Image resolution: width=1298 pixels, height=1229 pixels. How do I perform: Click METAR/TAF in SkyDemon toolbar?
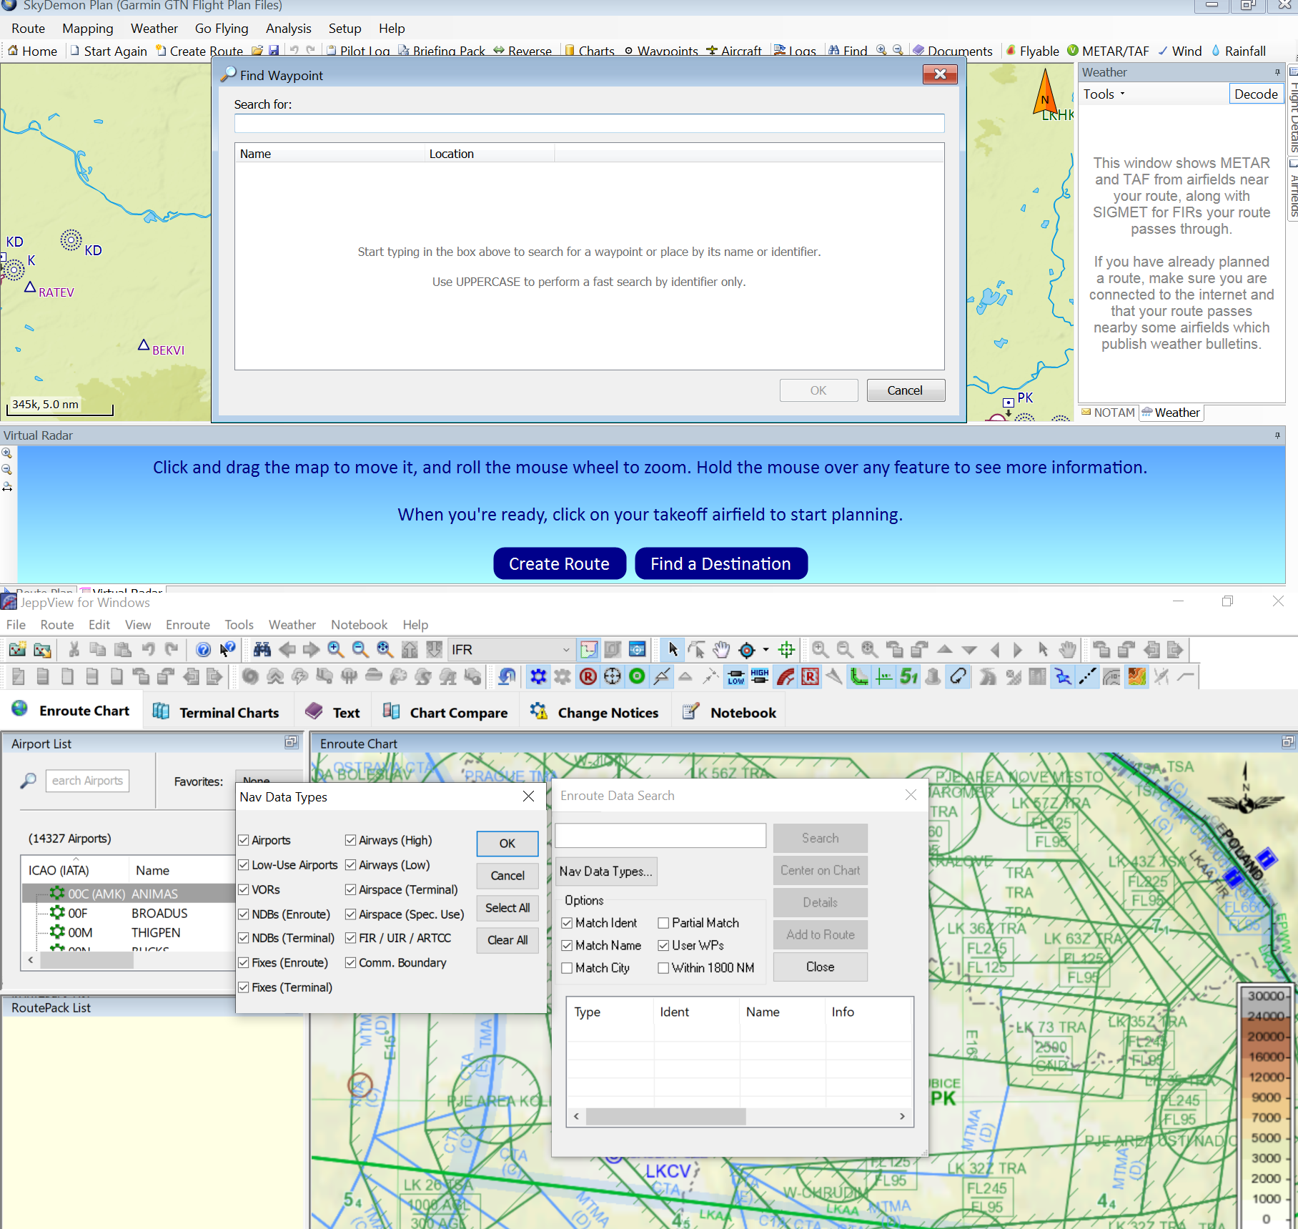point(1108,51)
